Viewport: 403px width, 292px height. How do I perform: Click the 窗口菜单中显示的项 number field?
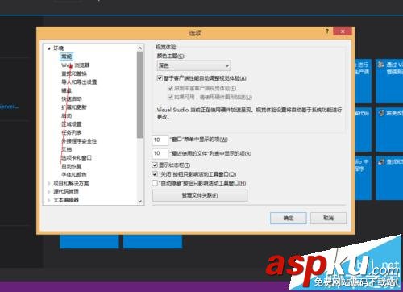pyautogui.click(x=160, y=140)
